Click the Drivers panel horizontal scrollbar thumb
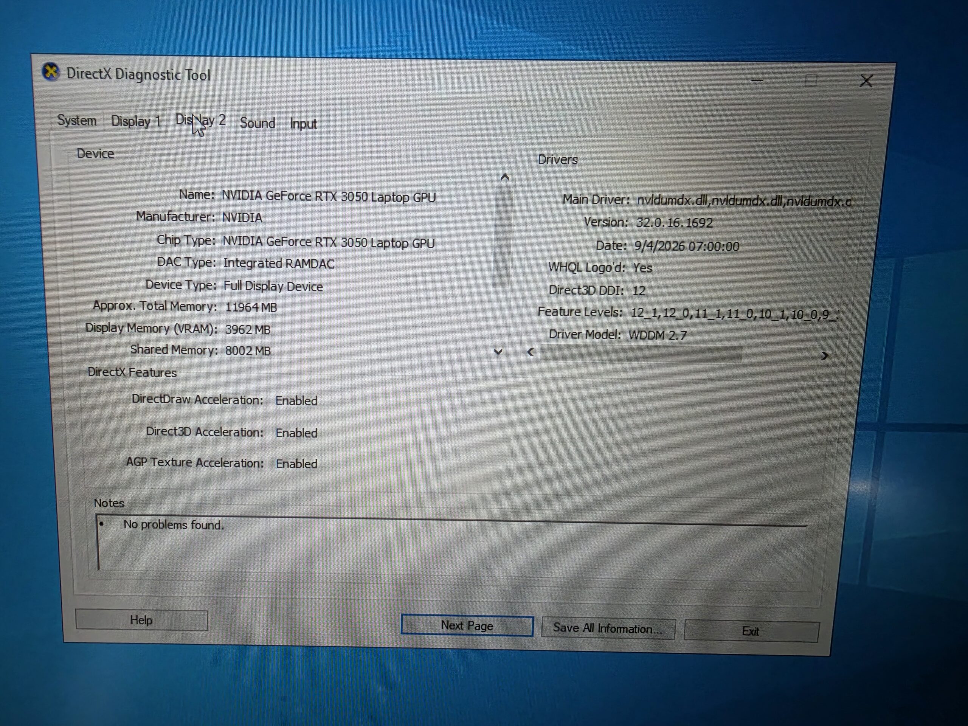 point(641,354)
